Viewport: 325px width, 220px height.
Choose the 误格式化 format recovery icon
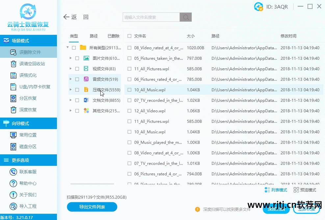pos(13,75)
